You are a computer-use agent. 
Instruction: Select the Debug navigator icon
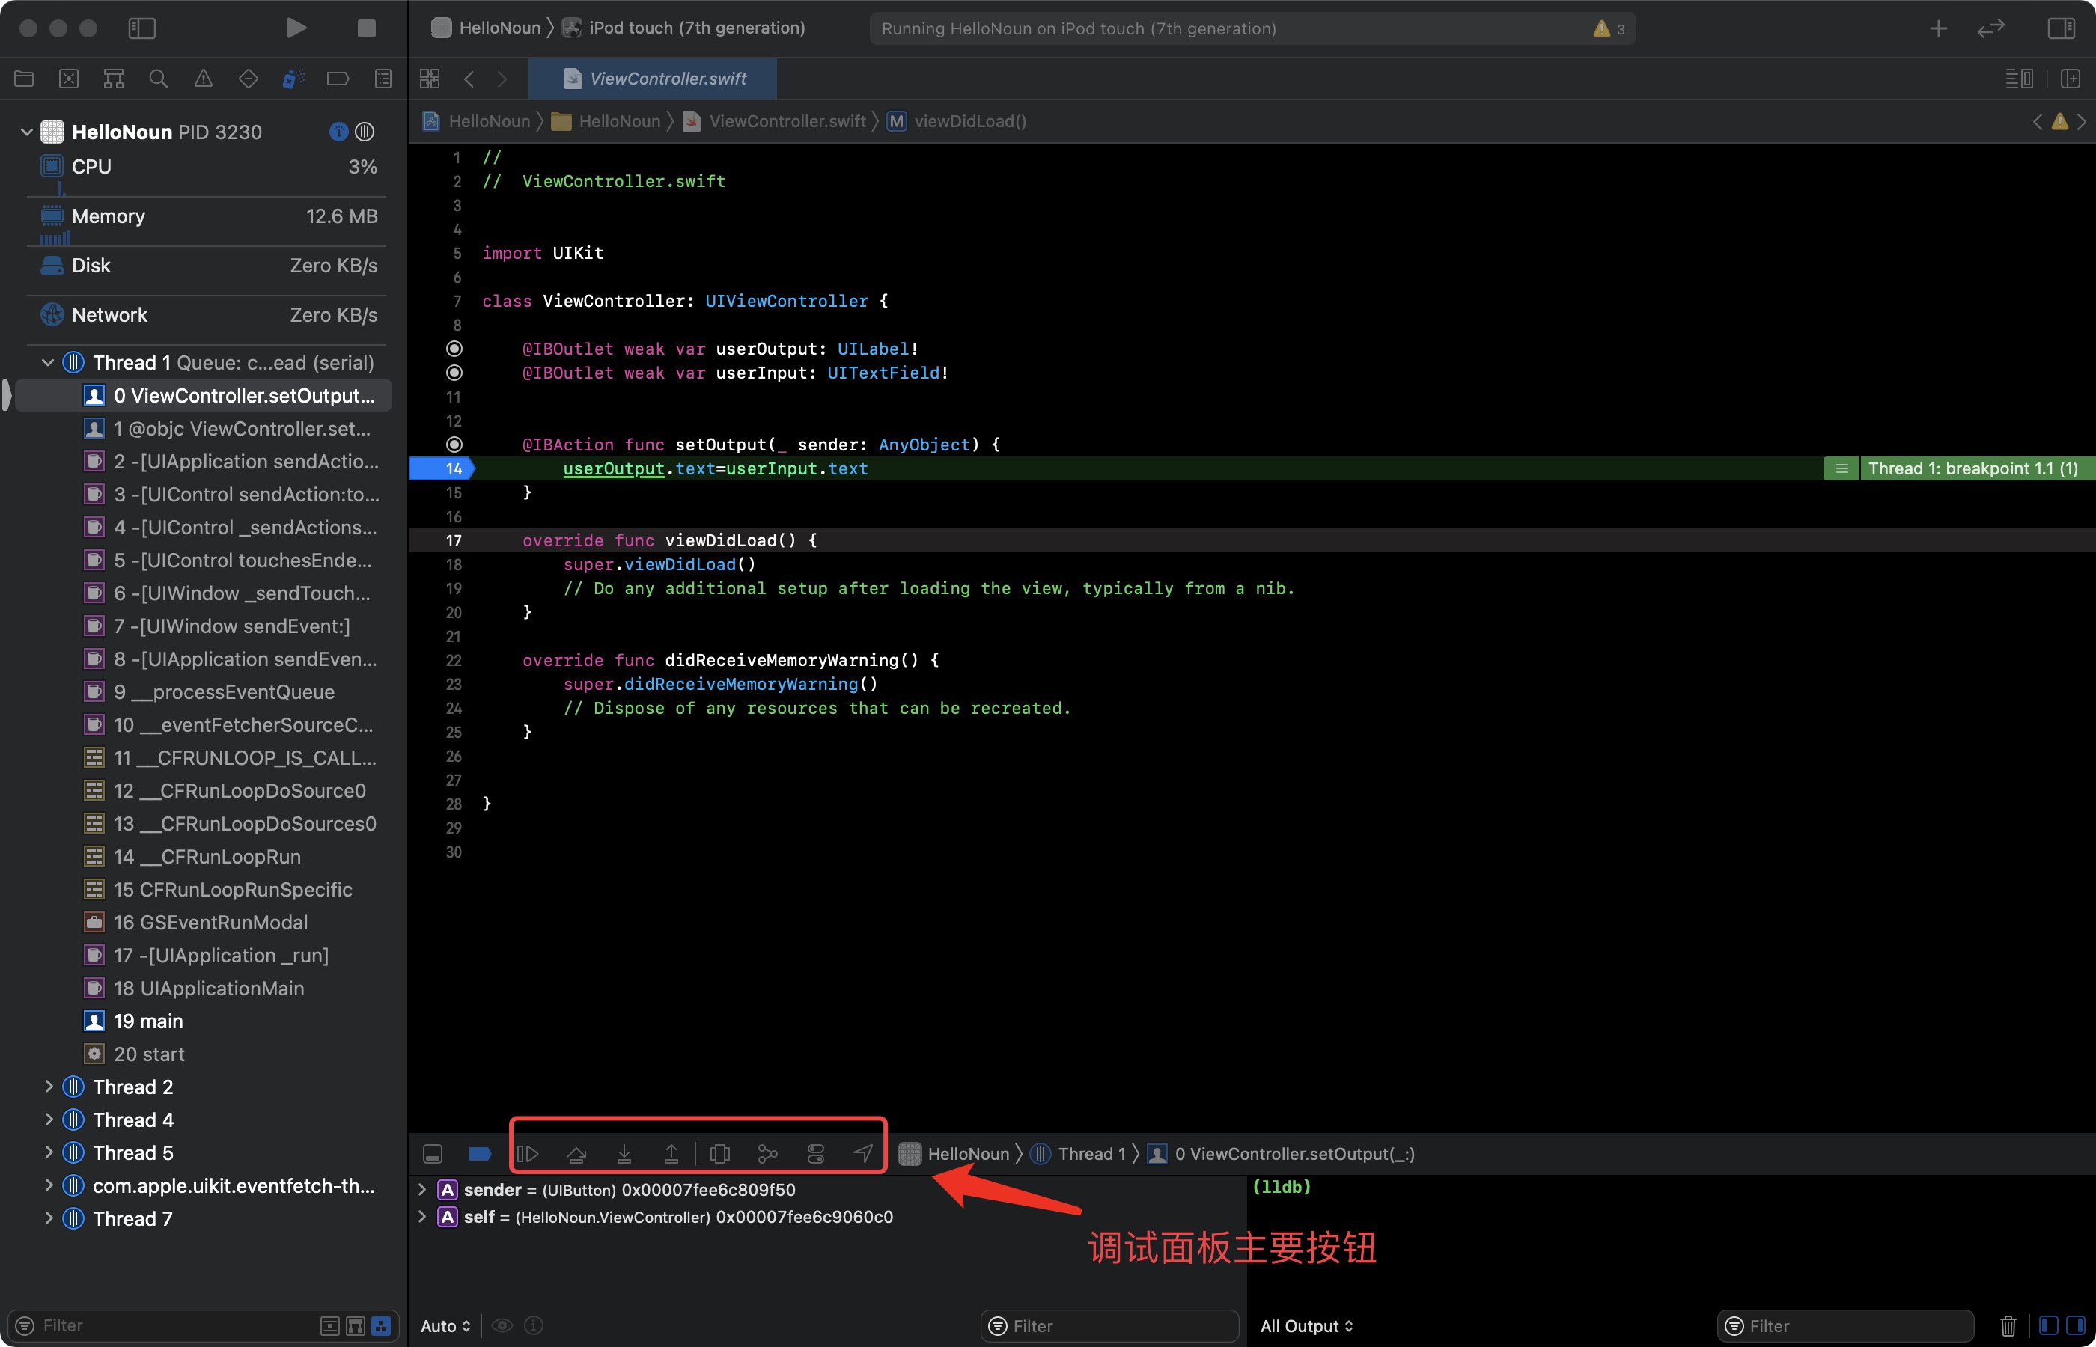[x=293, y=79]
